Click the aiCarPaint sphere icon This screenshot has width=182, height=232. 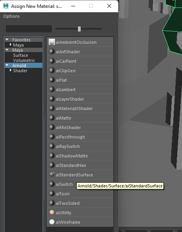[51, 61]
